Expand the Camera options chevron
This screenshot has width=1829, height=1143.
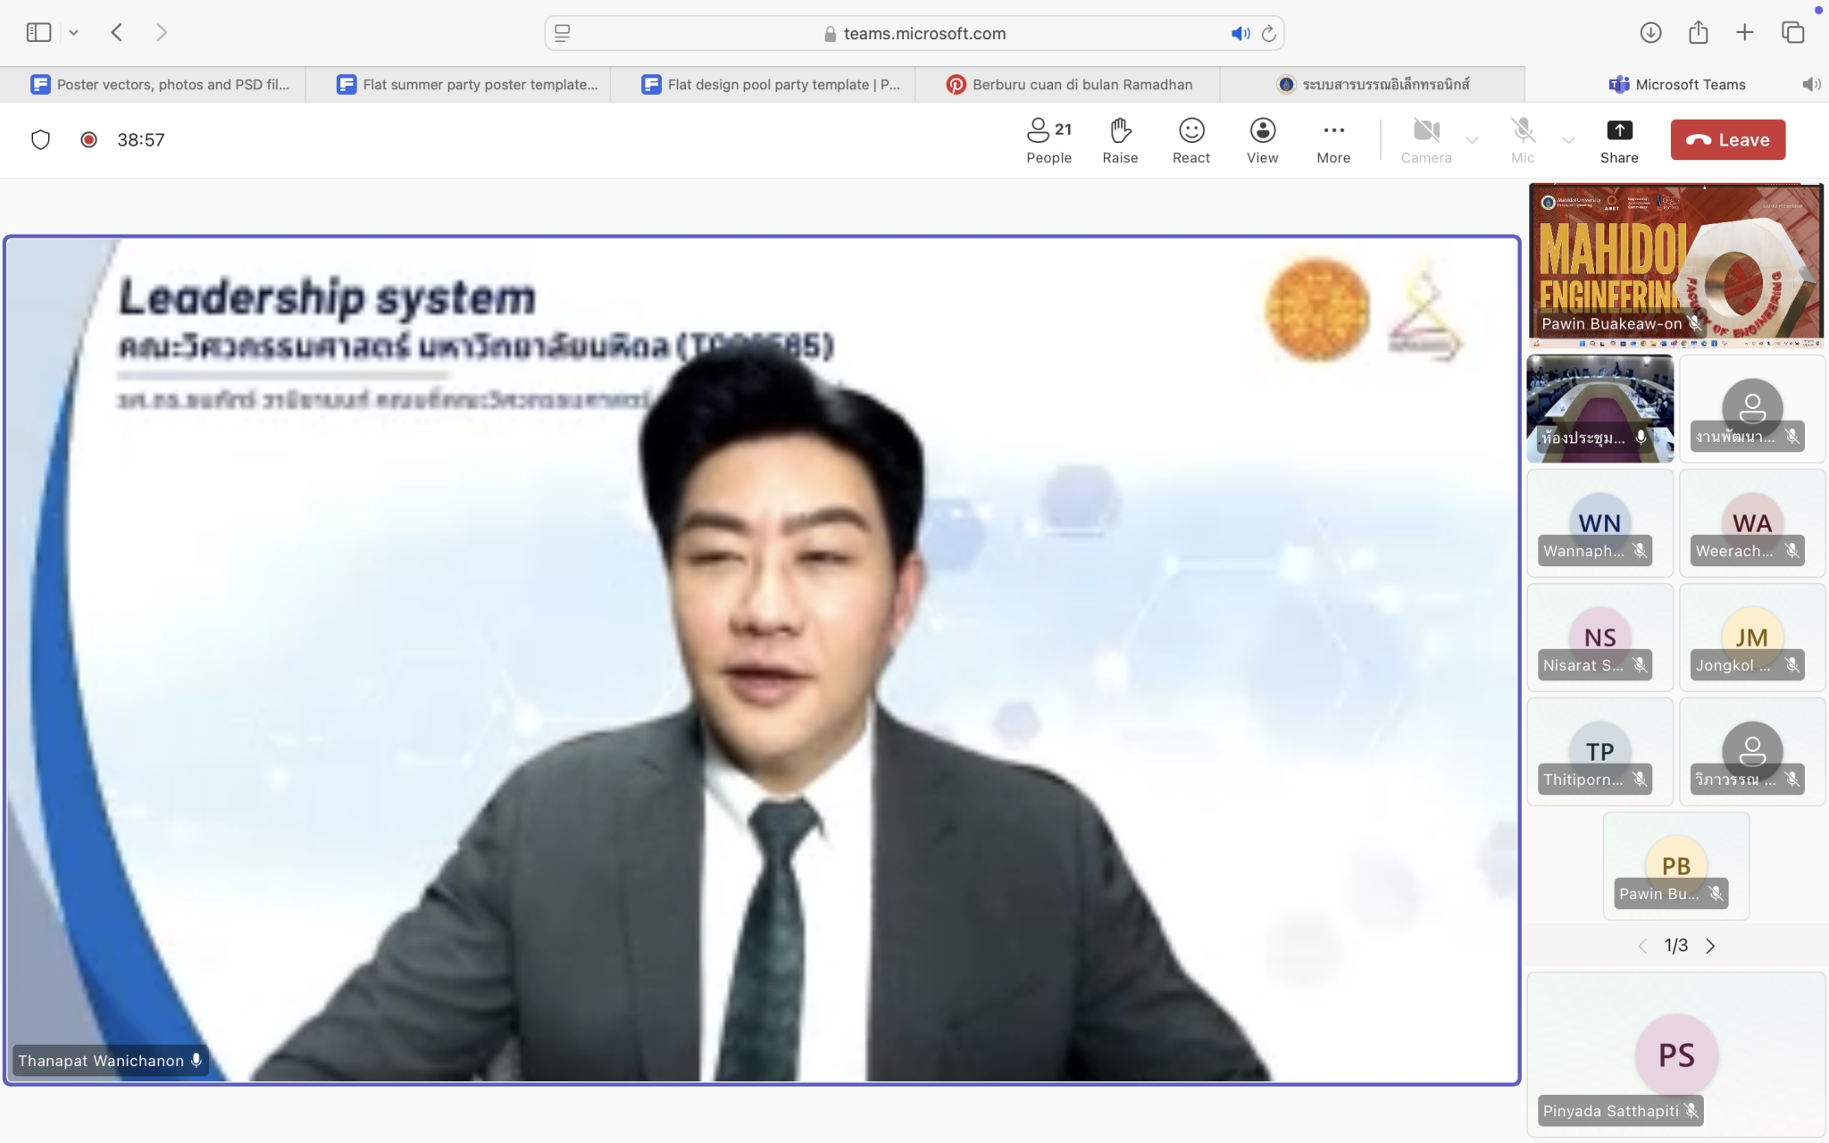(x=1472, y=140)
